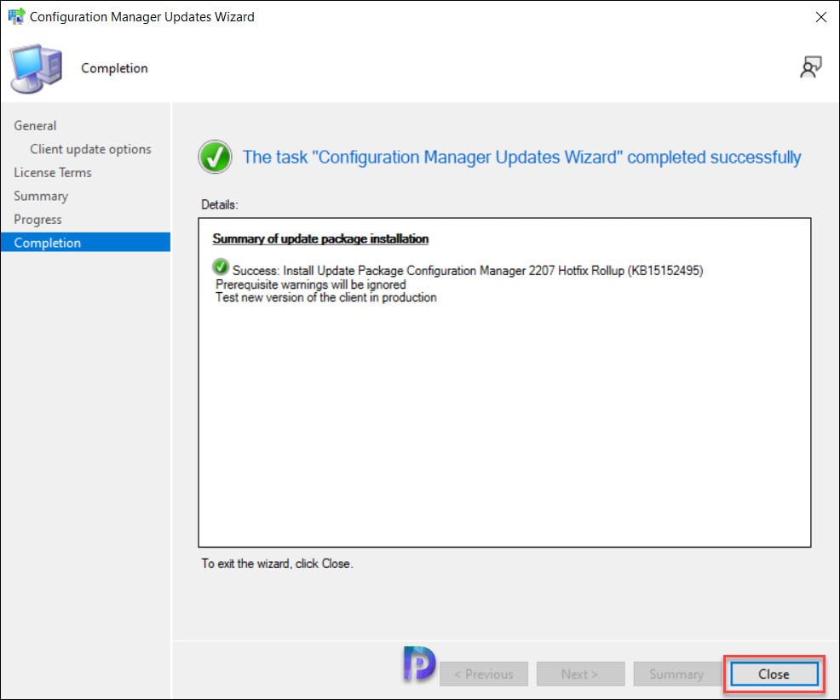The width and height of the screenshot is (840, 700).
Task: Click the greyed-out Next button
Action: coord(580,674)
